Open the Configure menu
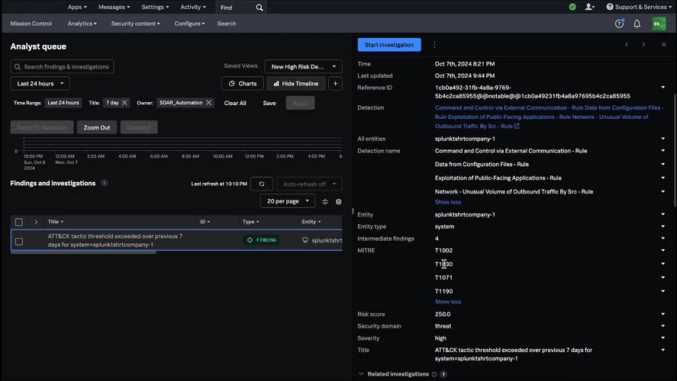 189,24
